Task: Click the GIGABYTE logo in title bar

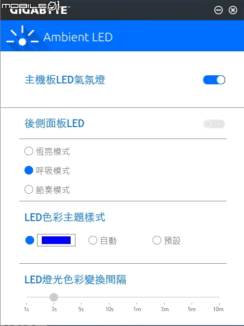Action: [x=39, y=10]
